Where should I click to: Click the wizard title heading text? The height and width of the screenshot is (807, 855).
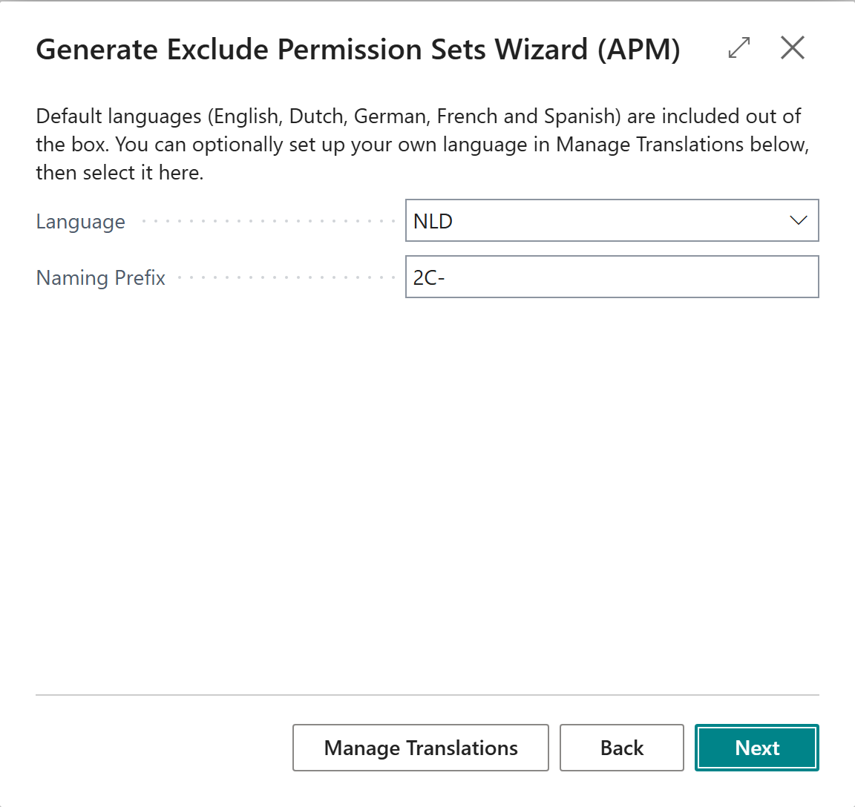[358, 50]
